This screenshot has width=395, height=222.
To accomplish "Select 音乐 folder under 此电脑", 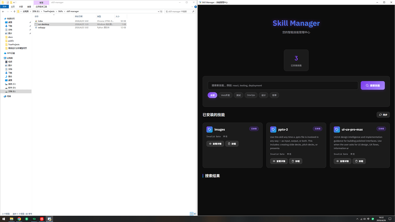I will [x=10, y=77].
